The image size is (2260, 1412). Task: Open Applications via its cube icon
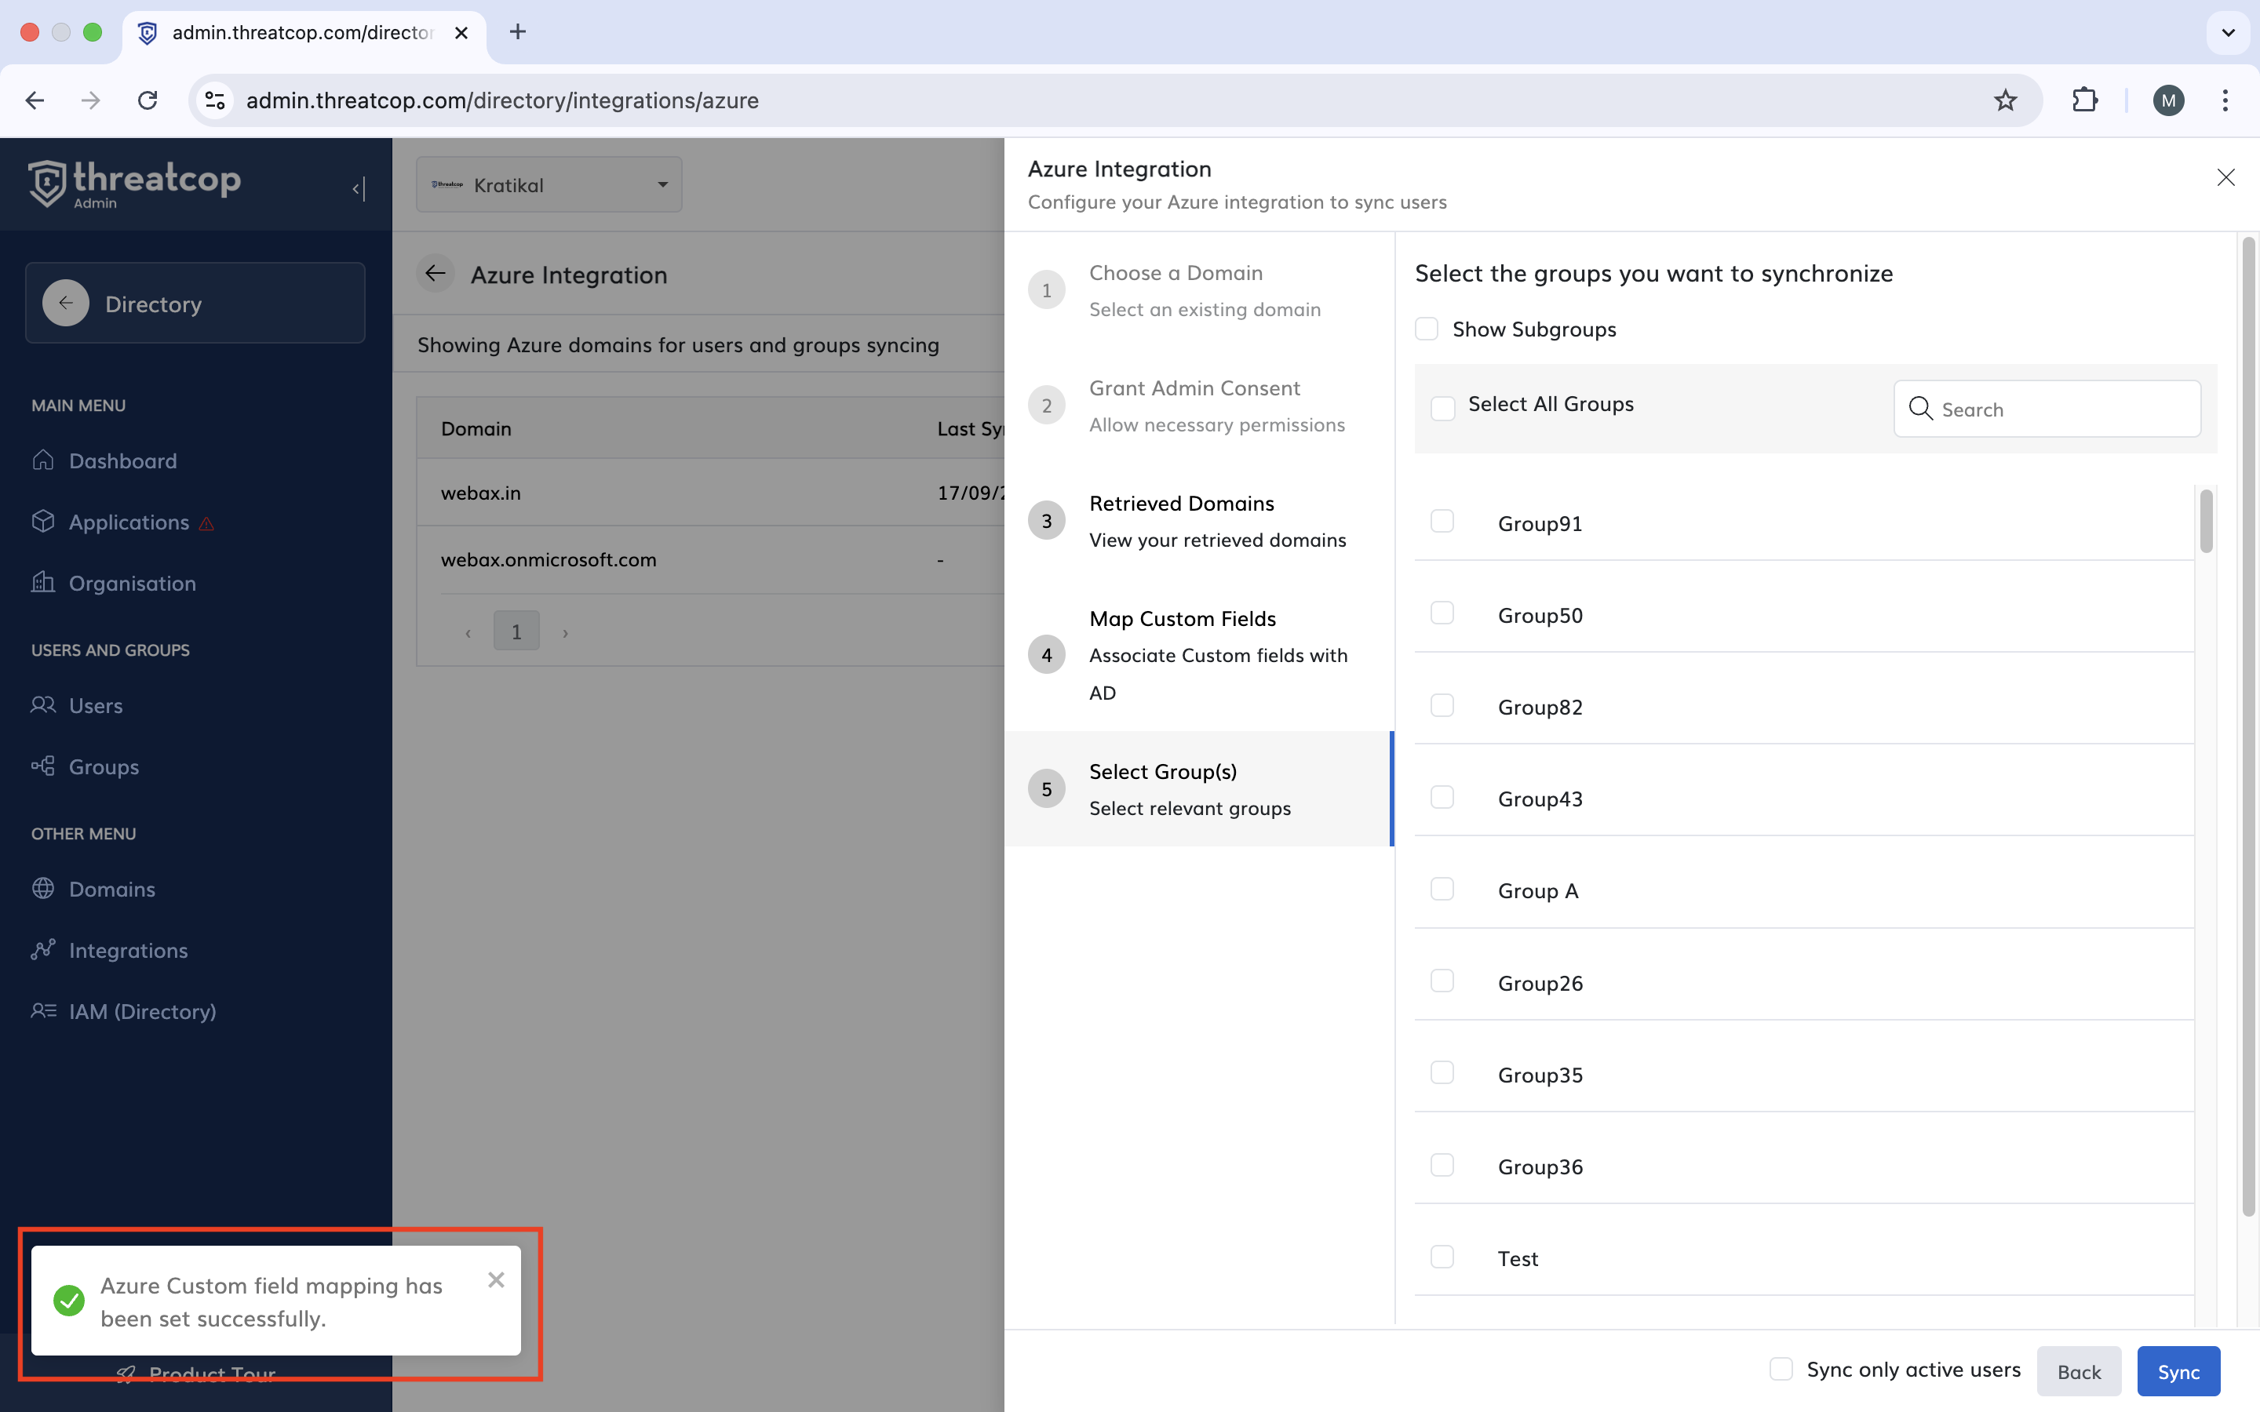[43, 521]
